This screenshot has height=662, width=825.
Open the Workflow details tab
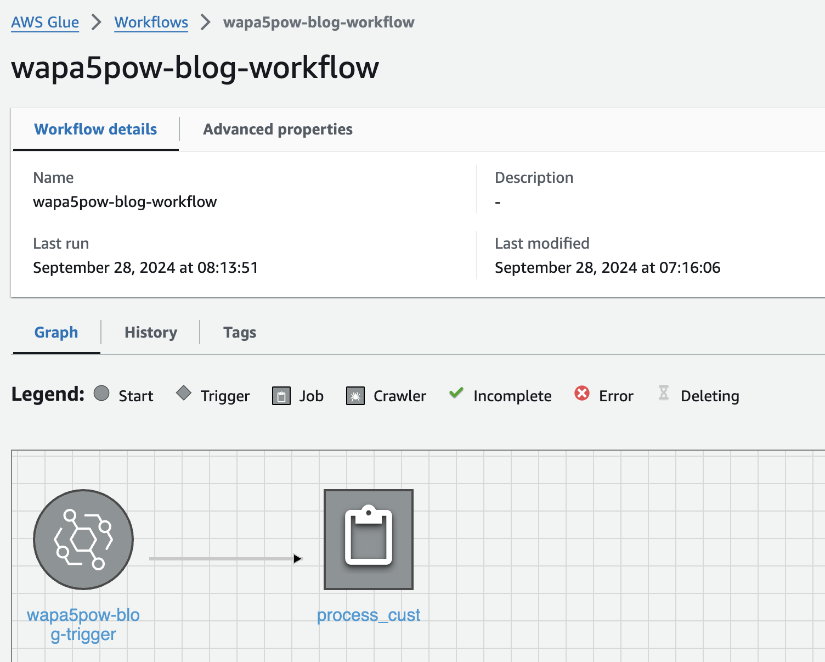pos(95,130)
